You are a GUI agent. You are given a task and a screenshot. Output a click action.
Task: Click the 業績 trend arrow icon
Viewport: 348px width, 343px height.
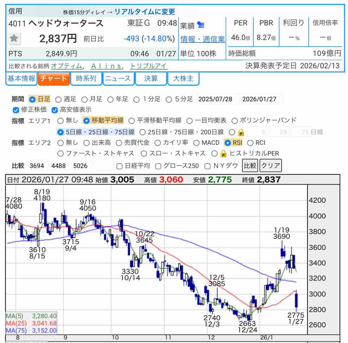(200, 25)
